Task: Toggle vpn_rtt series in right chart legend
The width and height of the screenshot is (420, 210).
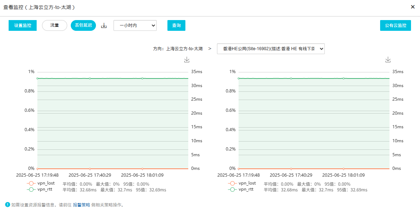Action: click(241, 190)
